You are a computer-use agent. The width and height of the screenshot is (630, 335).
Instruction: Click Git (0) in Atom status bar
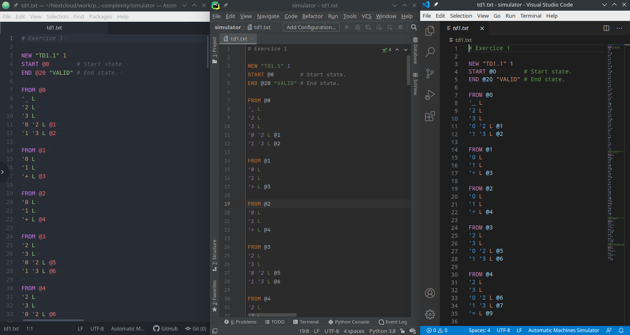point(195,328)
